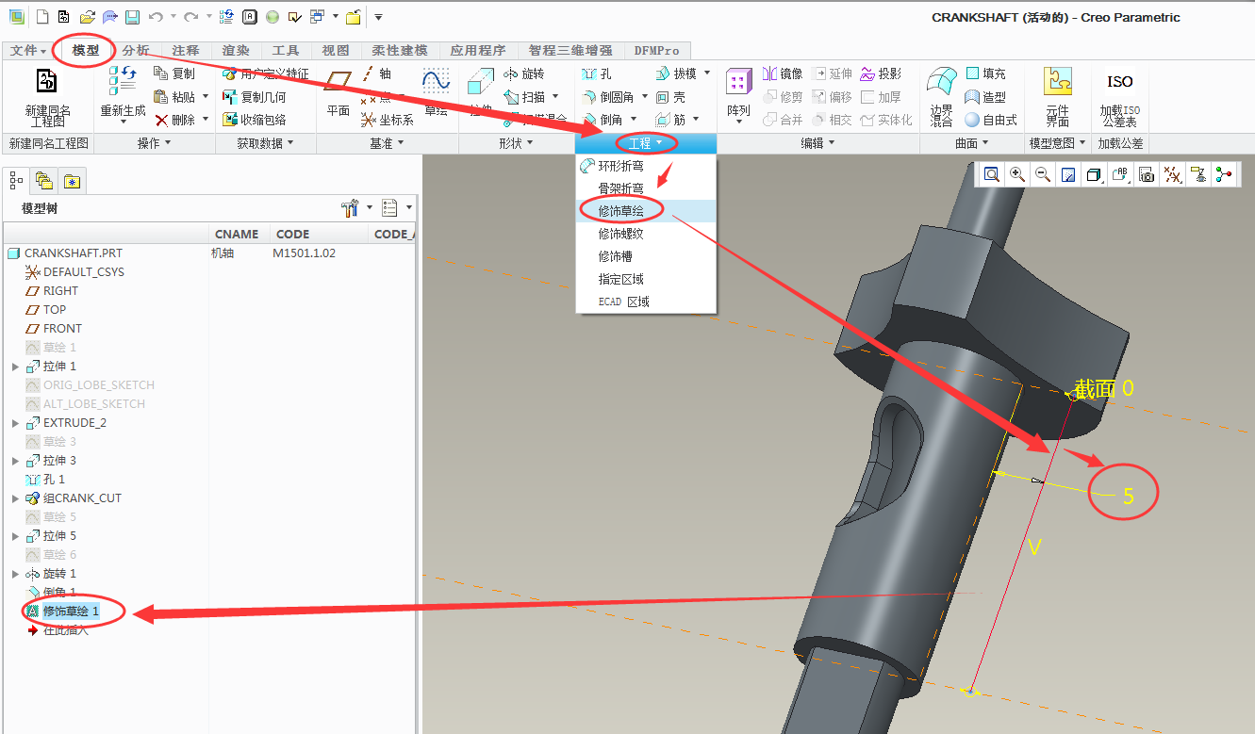Click the 新建同名工程图 drawing icon
The image size is (1255, 734).
tap(47, 81)
